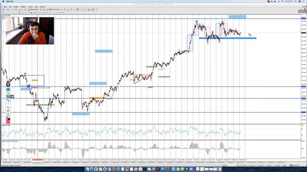Switch to the H4 timeframe
This screenshot has height=172, width=307.
pos(54,13)
